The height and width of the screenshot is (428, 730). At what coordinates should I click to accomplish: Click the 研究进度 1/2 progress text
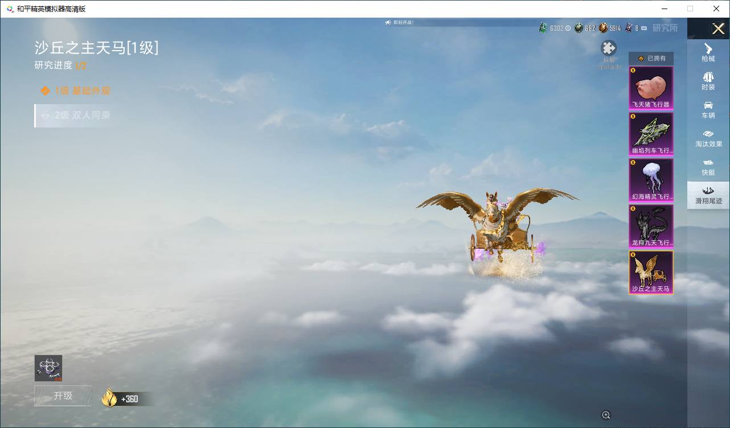coord(60,65)
